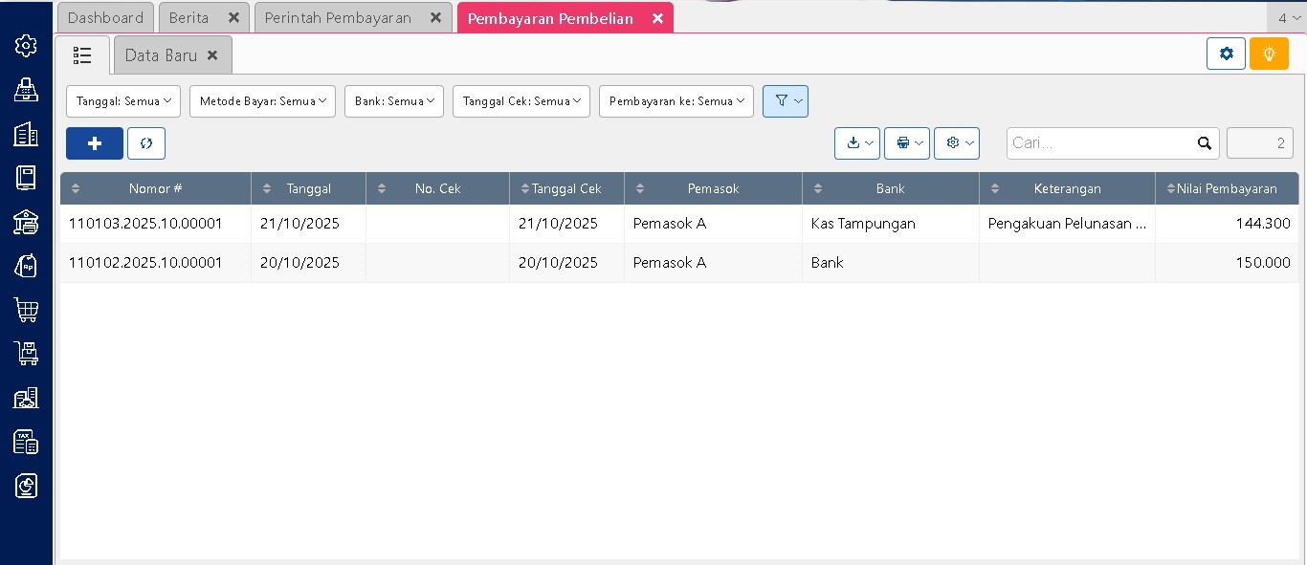This screenshot has width=1307, height=565.
Task: Close the Berita tab
Action: pyautogui.click(x=233, y=18)
